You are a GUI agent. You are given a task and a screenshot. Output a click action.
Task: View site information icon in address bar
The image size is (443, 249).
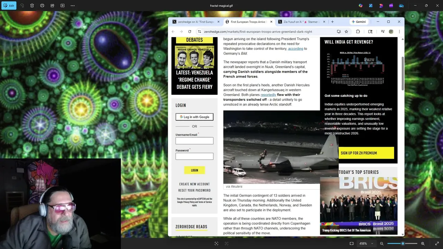click(x=199, y=31)
